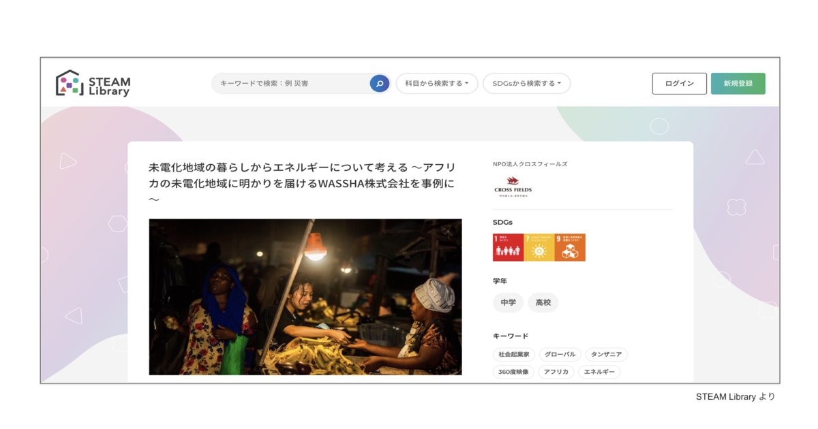
Task: Open SDG goal 1 no-poverty icon
Action: [508, 247]
